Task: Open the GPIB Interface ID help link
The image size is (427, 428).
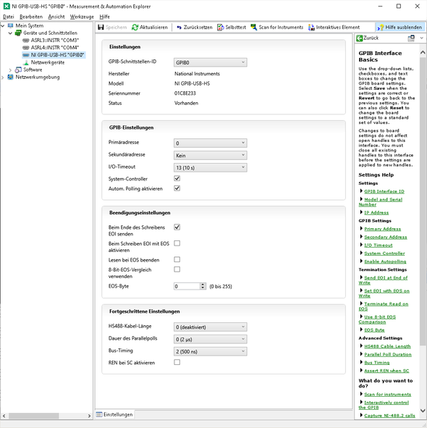Action: (384, 191)
